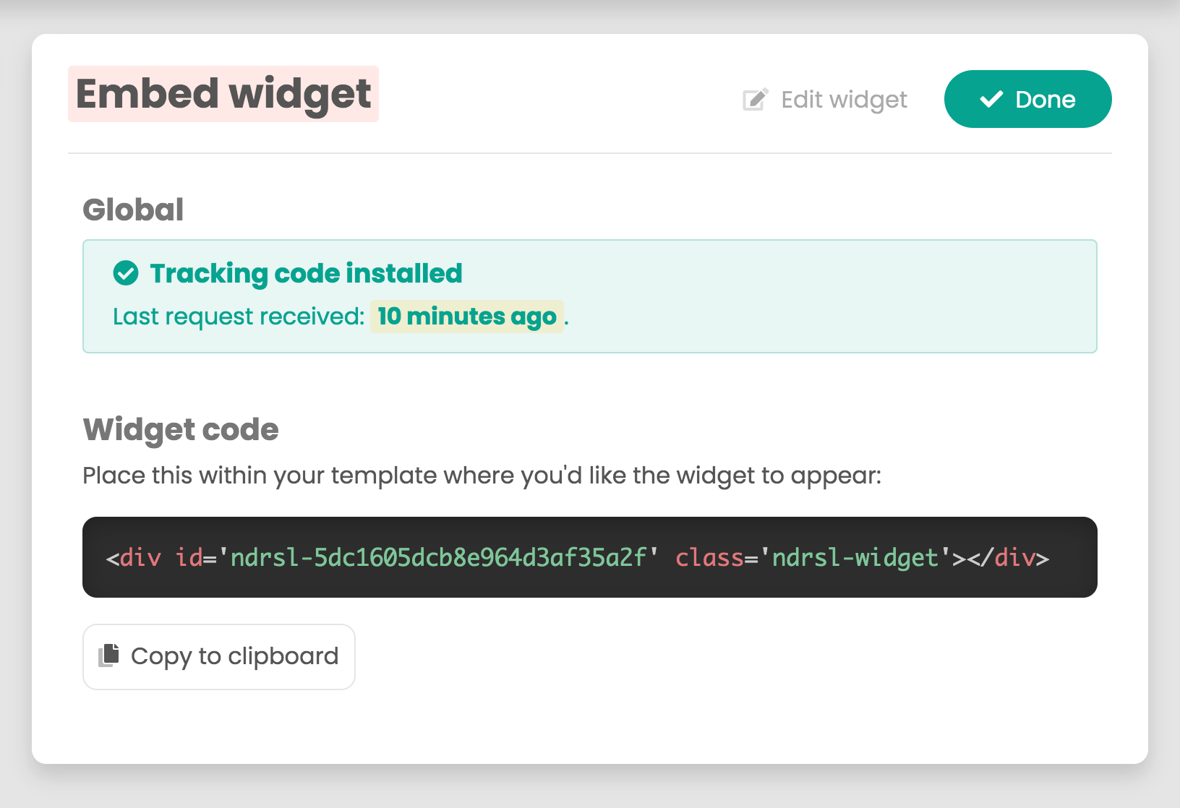Click the clipboard copy icon
1180x808 pixels.
[109, 656]
